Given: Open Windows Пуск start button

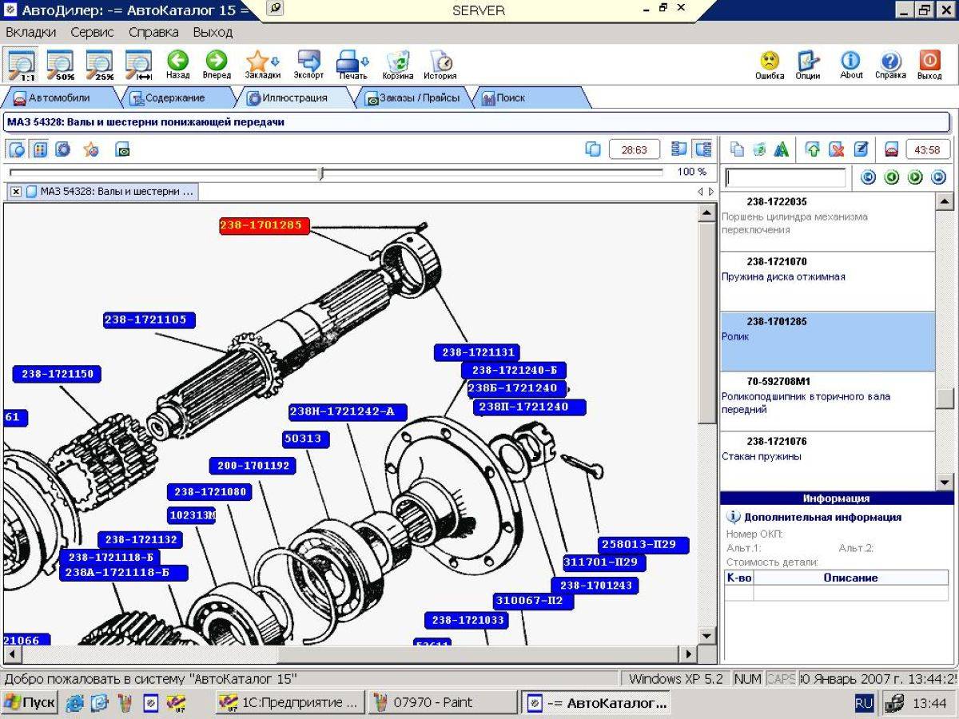Looking at the screenshot, I should (30, 703).
